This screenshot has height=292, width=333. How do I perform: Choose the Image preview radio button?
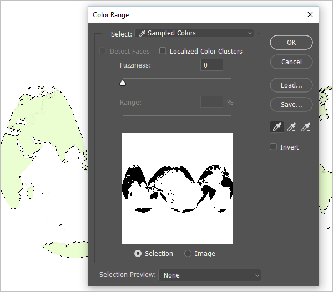click(188, 253)
